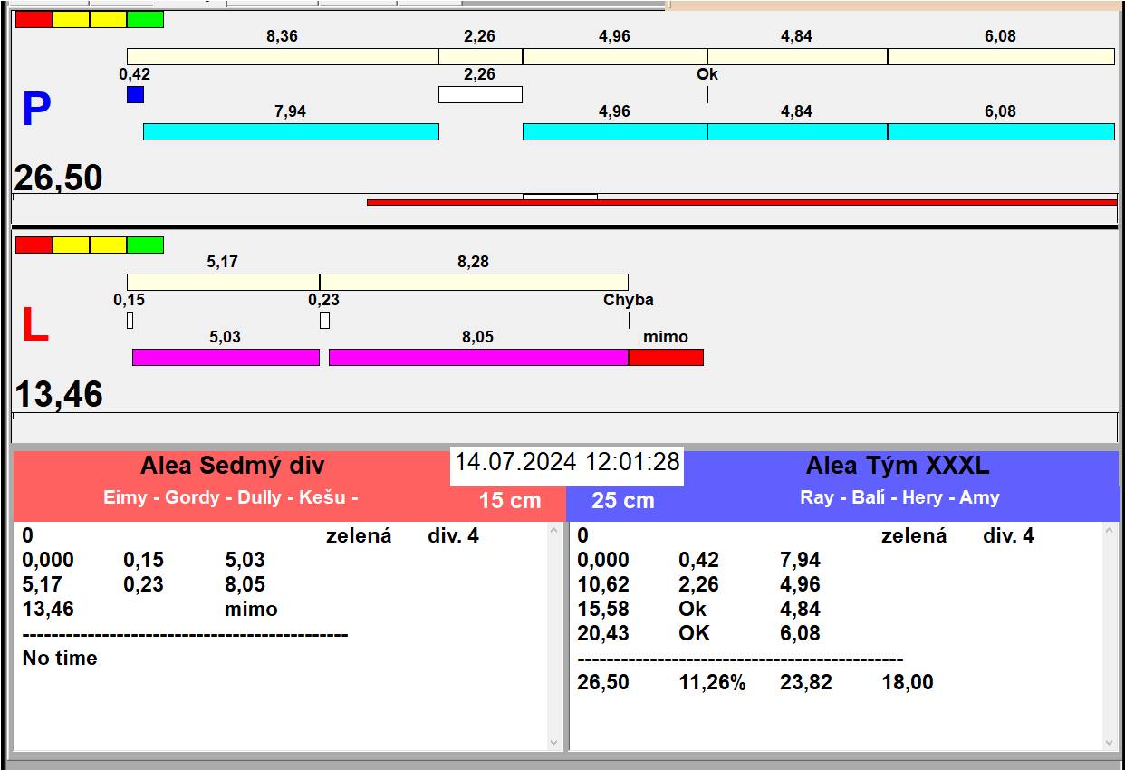This screenshot has width=1125, height=770.
Task: Select the magenta 8,05 run bar
Action: pyautogui.click(x=478, y=357)
